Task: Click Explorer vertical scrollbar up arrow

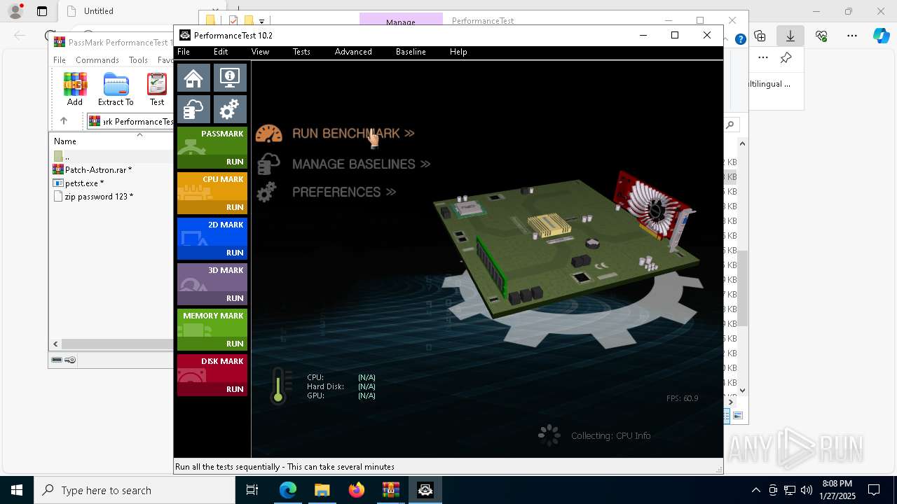Action: (x=742, y=143)
